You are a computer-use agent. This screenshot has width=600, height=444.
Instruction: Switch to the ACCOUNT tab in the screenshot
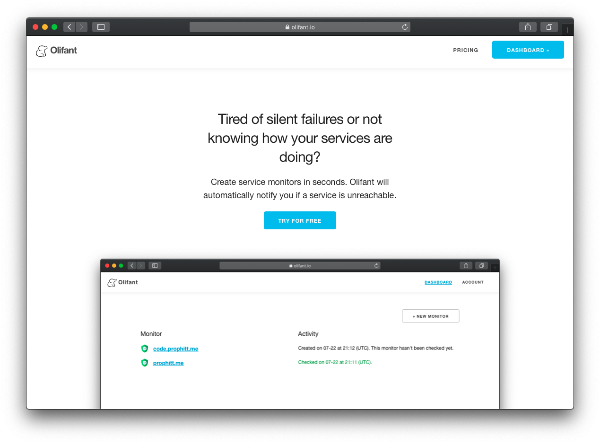[x=472, y=282]
